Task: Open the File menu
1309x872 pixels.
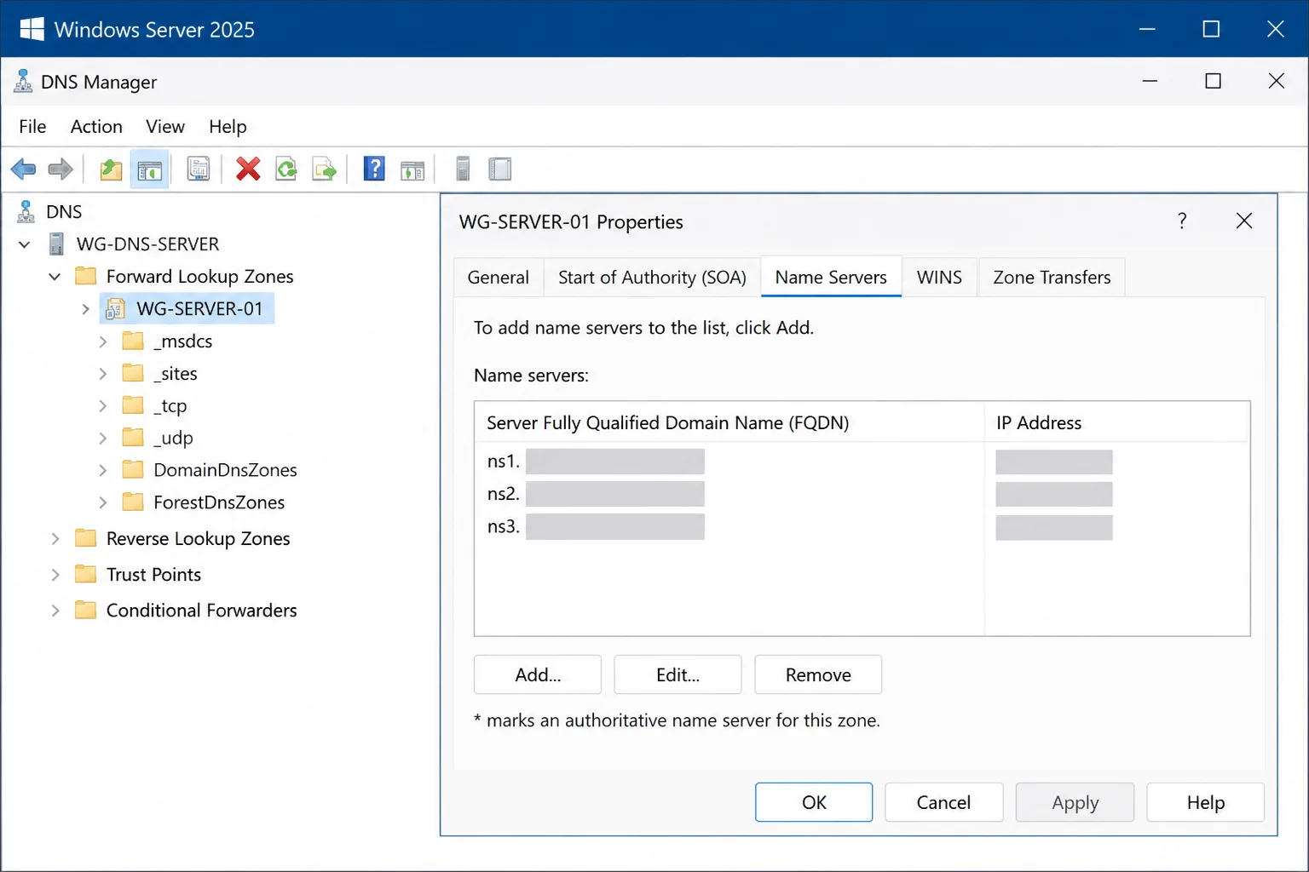Action: point(32,126)
